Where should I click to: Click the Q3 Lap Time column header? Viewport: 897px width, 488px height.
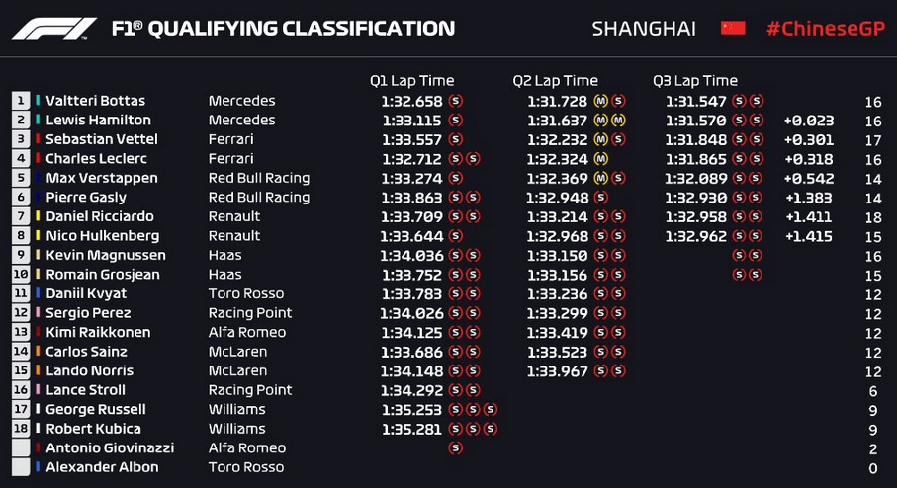click(695, 81)
